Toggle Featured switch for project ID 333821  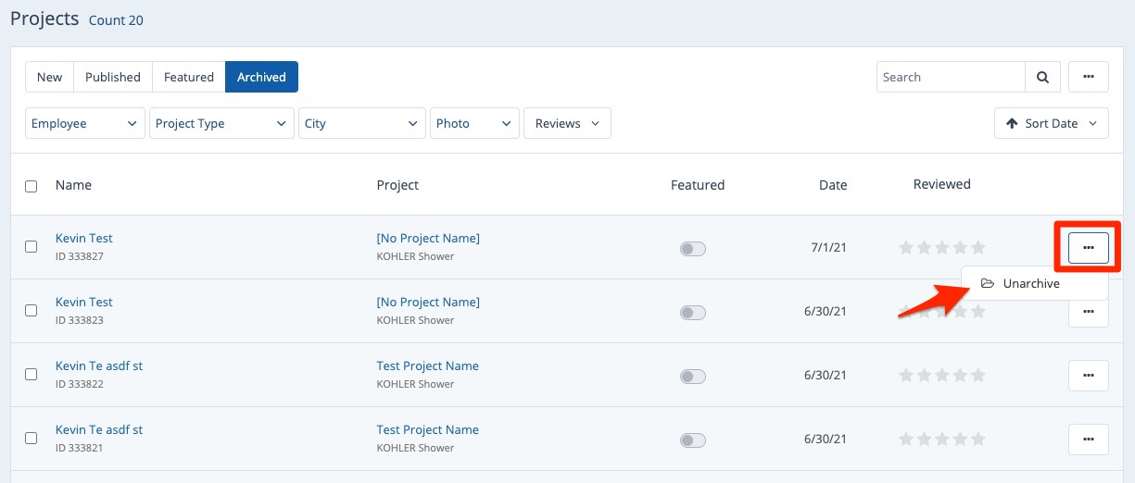(692, 440)
